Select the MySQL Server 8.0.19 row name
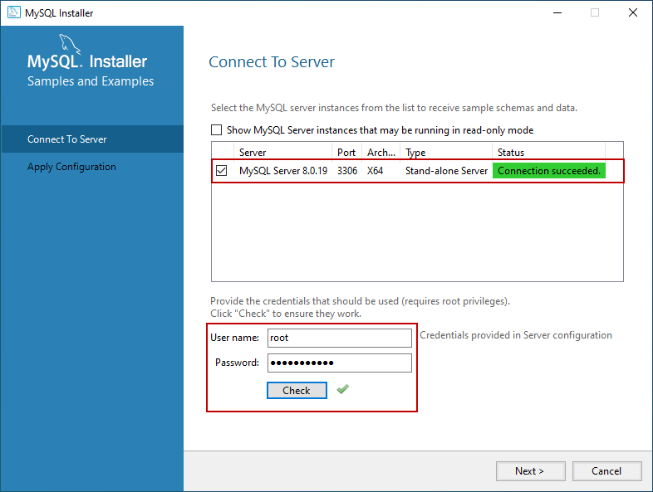 coord(283,171)
